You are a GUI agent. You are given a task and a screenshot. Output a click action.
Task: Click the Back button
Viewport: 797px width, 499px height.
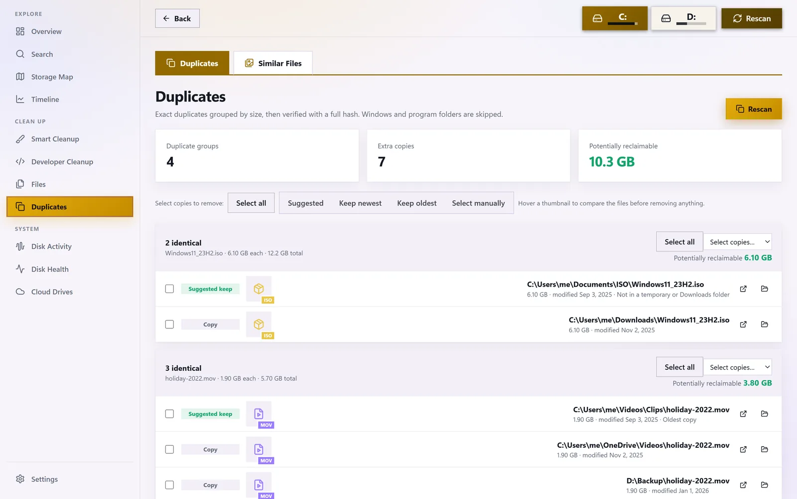(x=177, y=18)
